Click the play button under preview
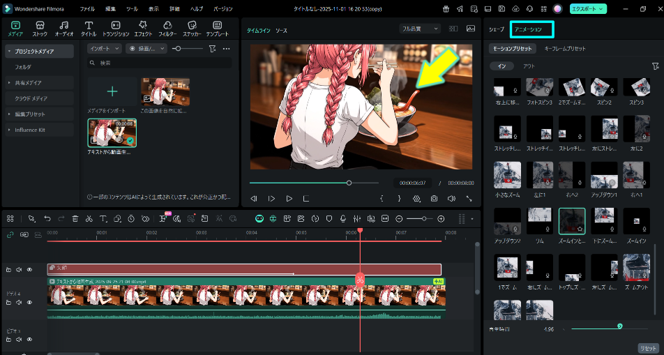 pyautogui.click(x=289, y=198)
